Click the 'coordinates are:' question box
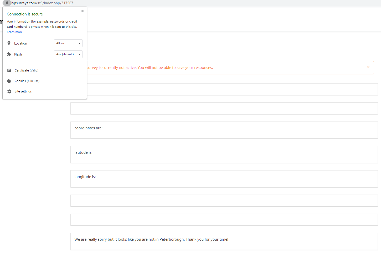The height and width of the screenshot is (253, 381). click(x=224, y=130)
